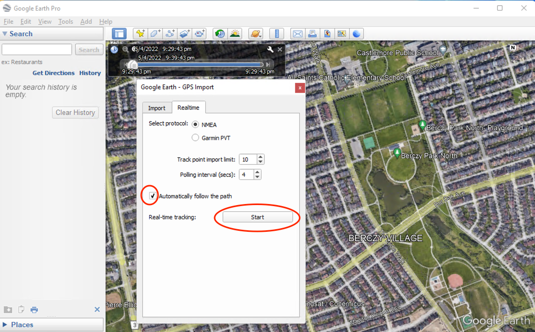This screenshot has width=535, height=332.
Task: Open the Record a Tour camera tool
Action: (200, 34)
